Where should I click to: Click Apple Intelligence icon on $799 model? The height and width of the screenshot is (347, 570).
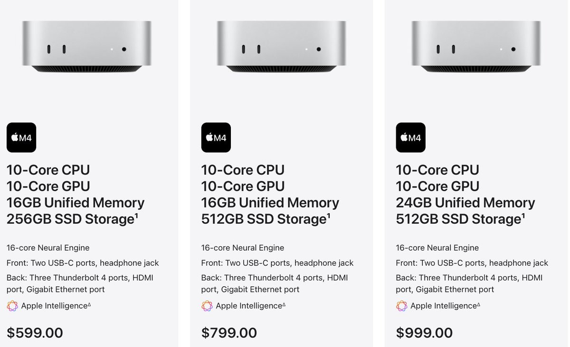click(207, 306)
